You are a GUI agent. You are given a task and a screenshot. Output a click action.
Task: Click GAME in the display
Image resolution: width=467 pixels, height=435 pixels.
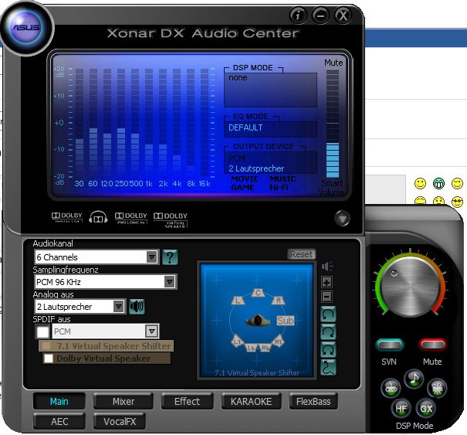[x=242, y=188]
